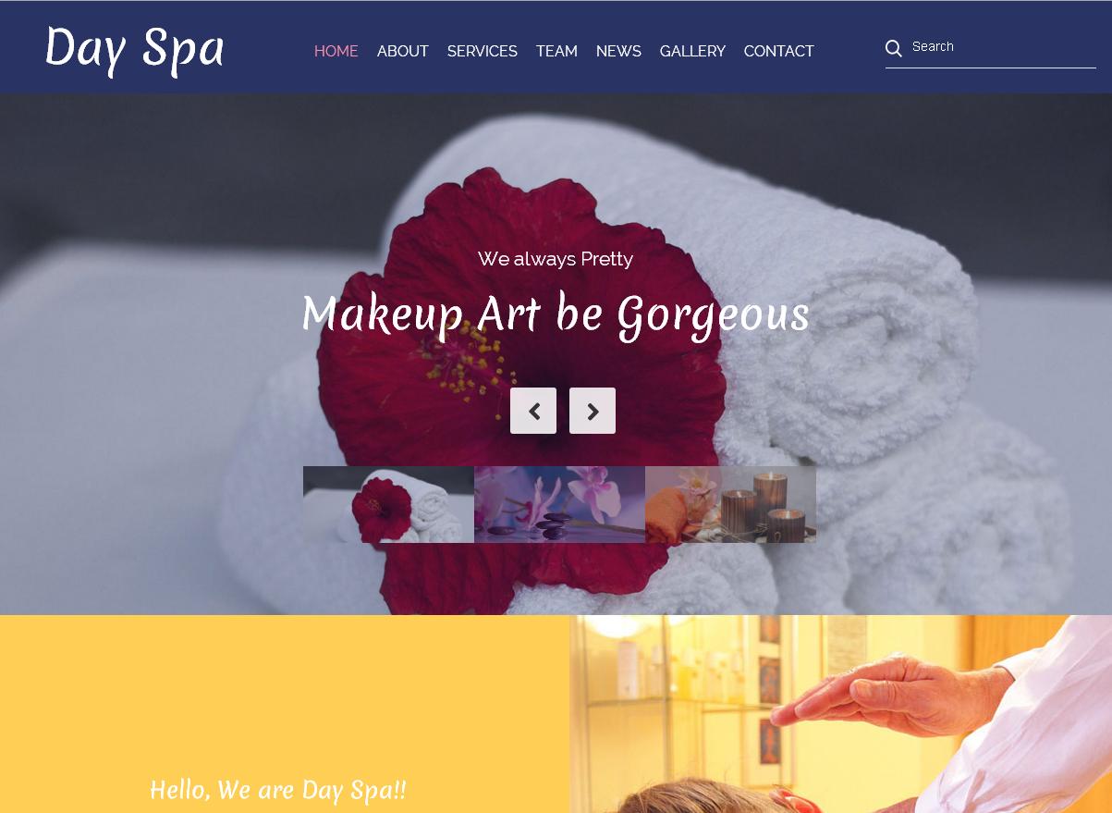Open the NEWS section
Image resolution: width=1112 pixels, height=813 pixels.
[618, 51]
